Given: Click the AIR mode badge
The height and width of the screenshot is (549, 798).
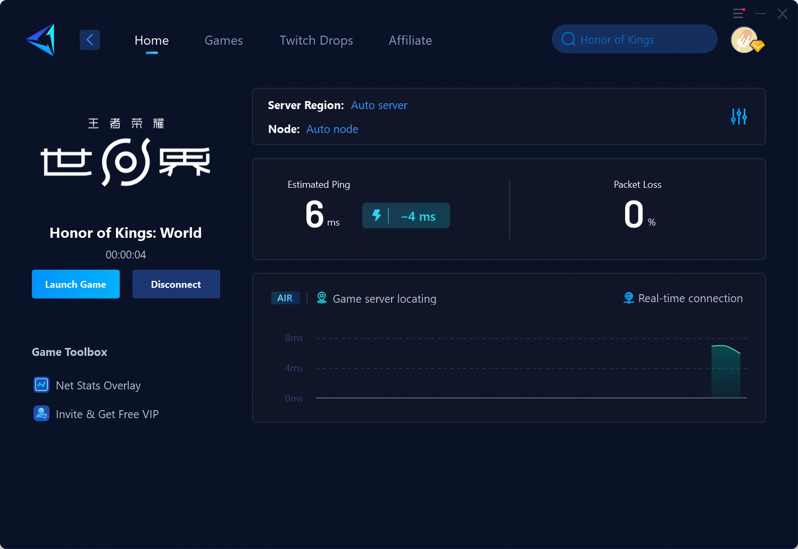Looking at the screenshot, I should [x=285, y=298].
